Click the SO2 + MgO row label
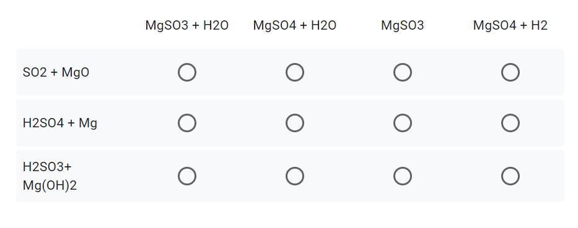The image size is (578, 228). 56,72
